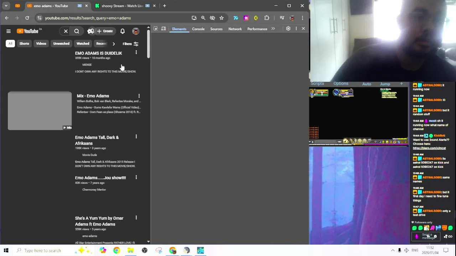Open a new Chrome tab
This screenshot has height=256, width=456.
165,6
